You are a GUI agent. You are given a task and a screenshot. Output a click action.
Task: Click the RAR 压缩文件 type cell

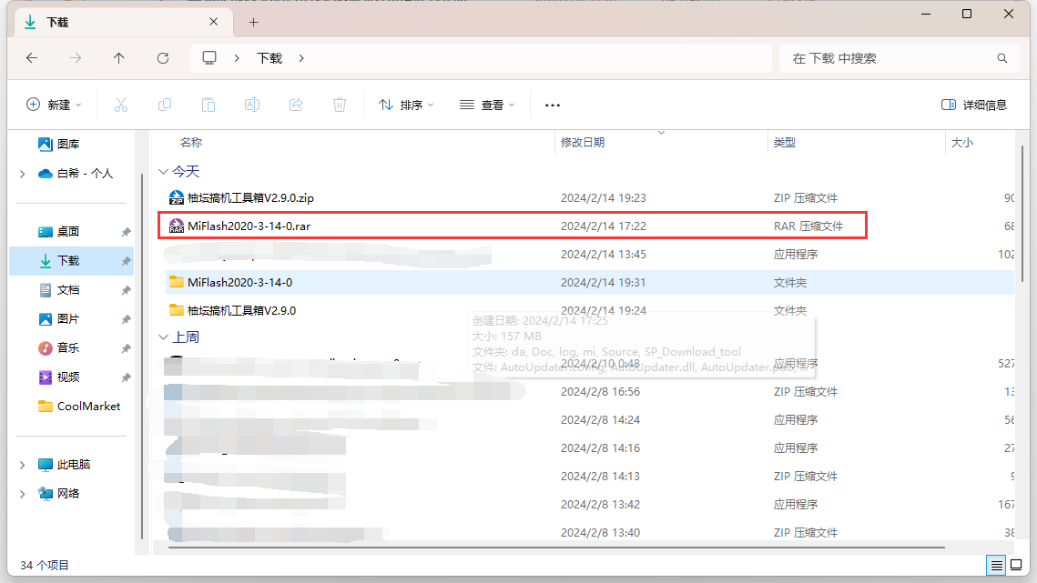808,226
